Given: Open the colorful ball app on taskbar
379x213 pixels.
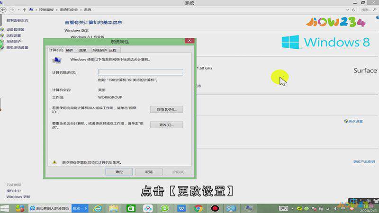Looking at the screenshot, I should (x=20, y=208).
